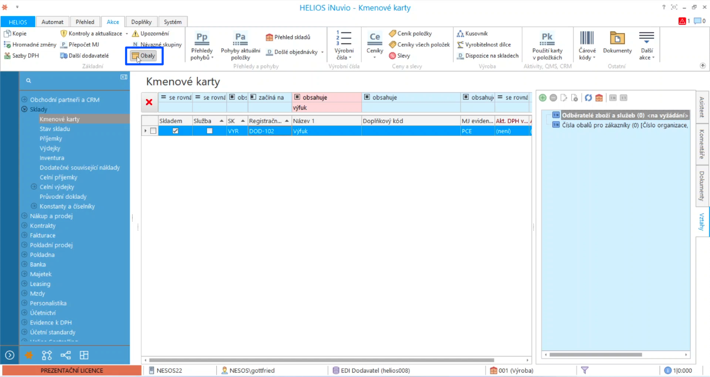Switch to the Systém tab

click(173, 22)
